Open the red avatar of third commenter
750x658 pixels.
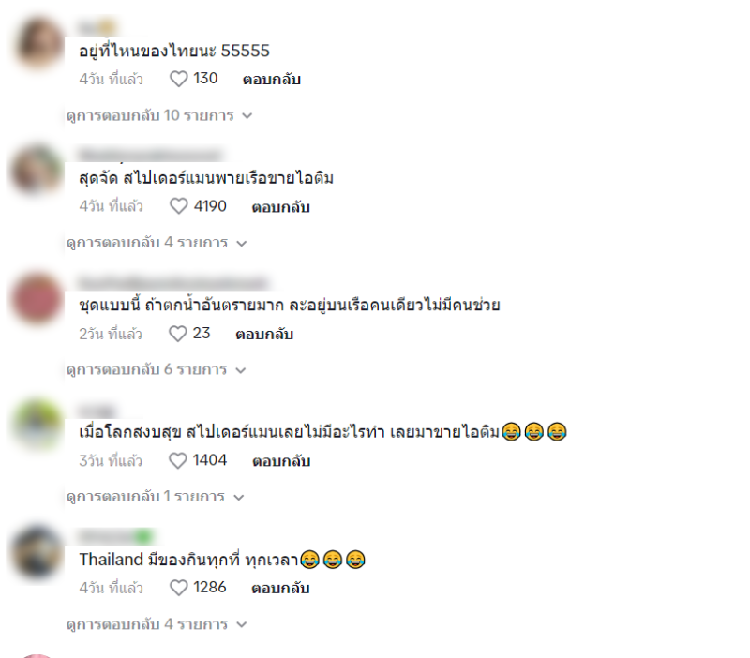click(x=37, y=298)
